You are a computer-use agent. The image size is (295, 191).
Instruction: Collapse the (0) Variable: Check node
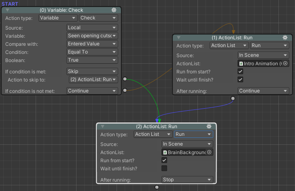click(8, 10)
